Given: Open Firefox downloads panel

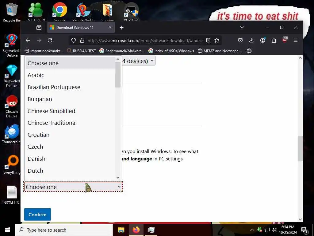Looking at the screenshot, I should (251, 40).
